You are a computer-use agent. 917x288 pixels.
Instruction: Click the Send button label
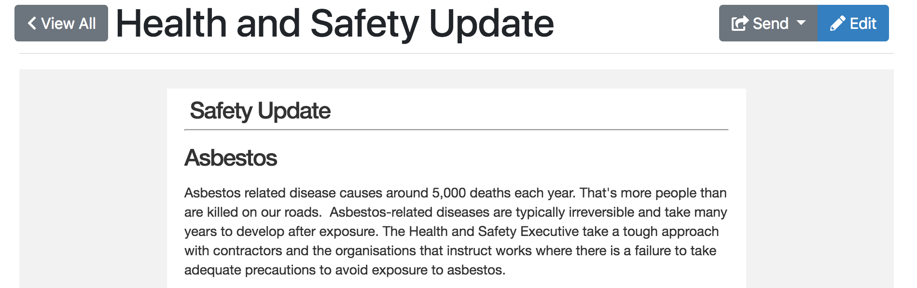[770, 23]
